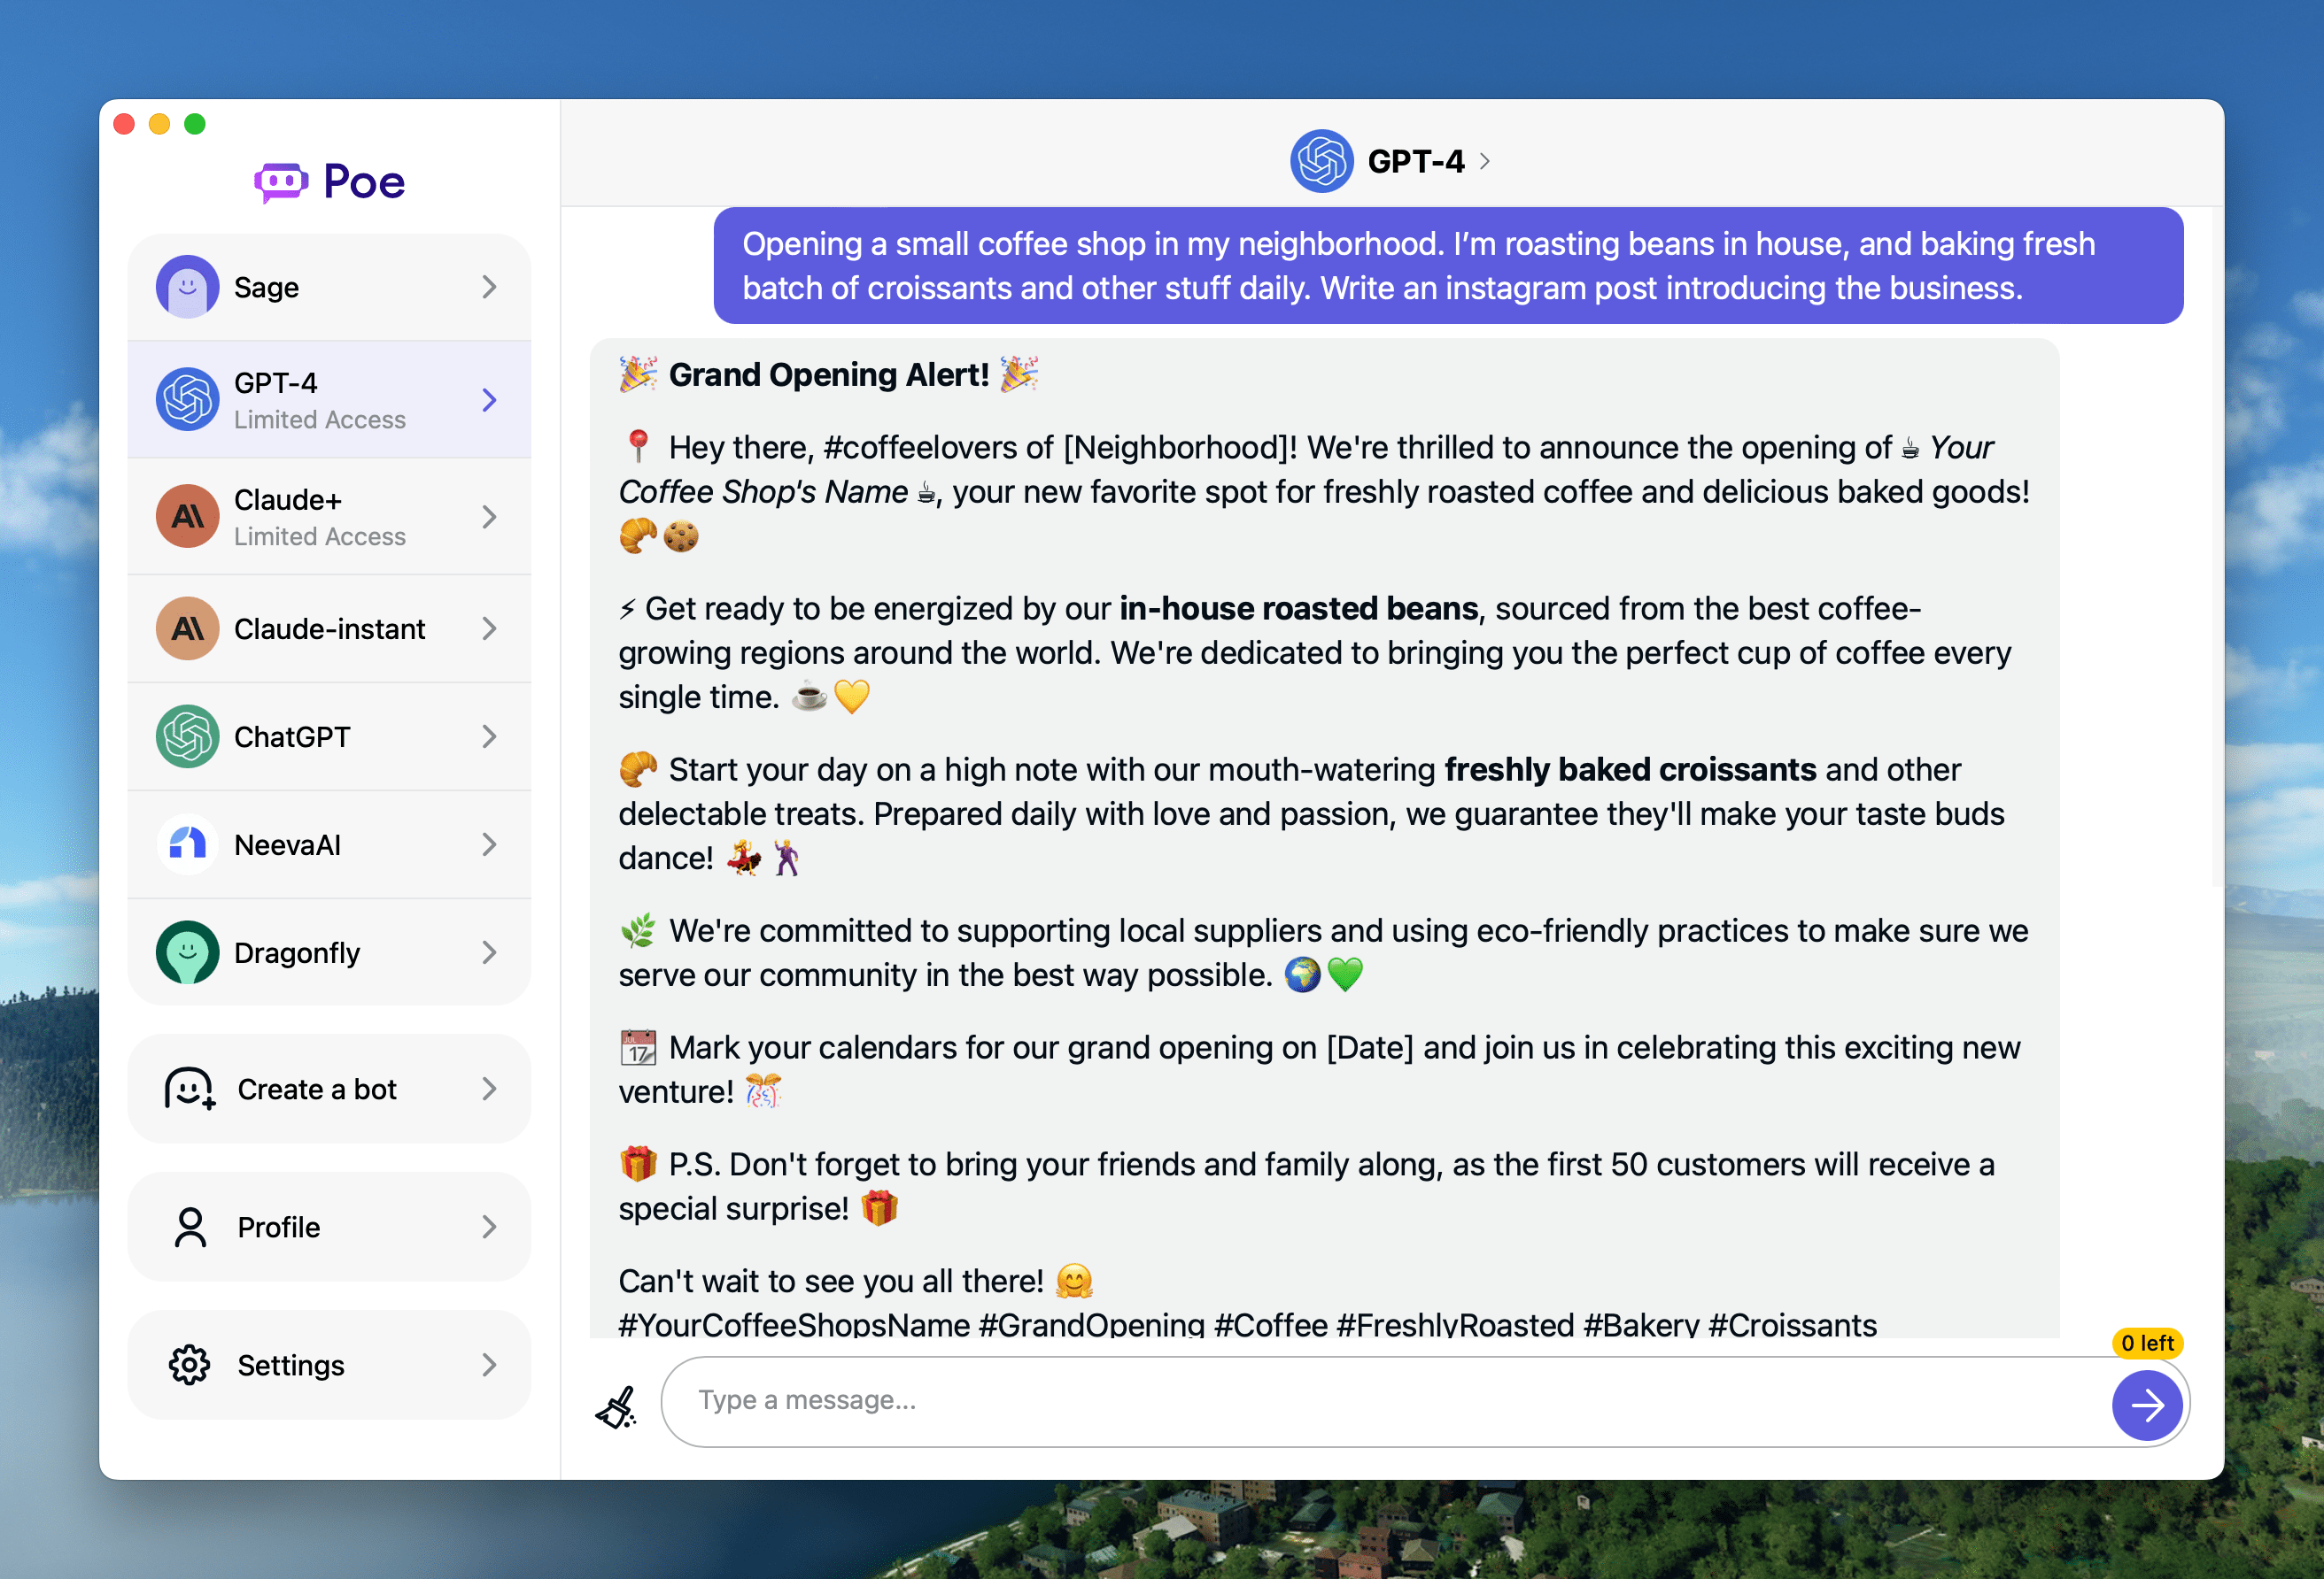2324x1579 pixels.
Task: Click the Type a message input field
Action: [1380, 1400]
